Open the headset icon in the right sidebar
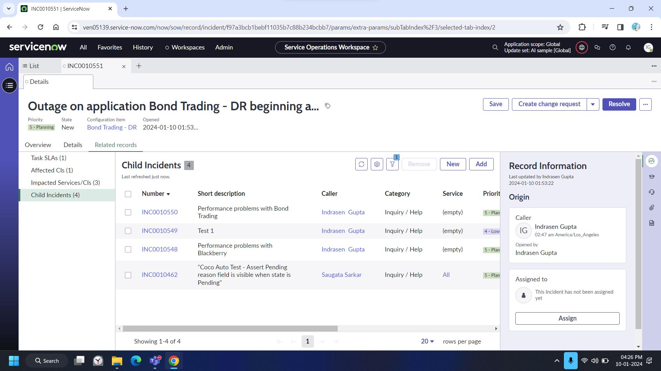Screen dimensions: 661x371 coord(651,192)
